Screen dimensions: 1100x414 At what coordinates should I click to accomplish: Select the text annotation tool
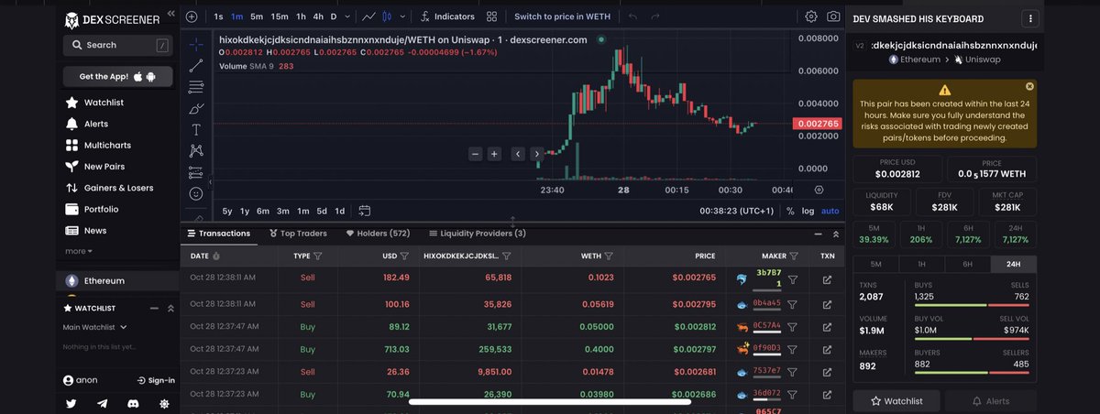click(196, 130)
